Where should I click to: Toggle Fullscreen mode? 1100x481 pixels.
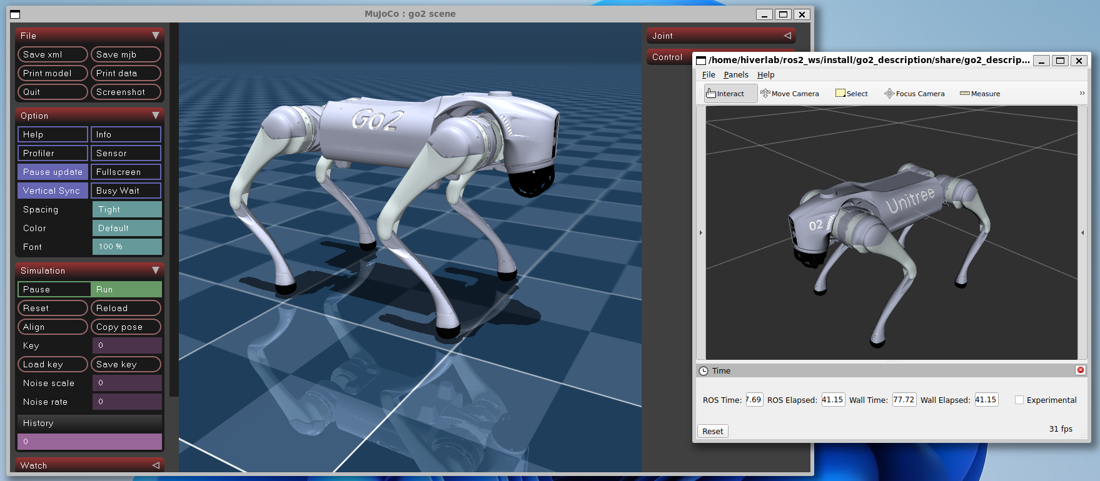(126, 172)
